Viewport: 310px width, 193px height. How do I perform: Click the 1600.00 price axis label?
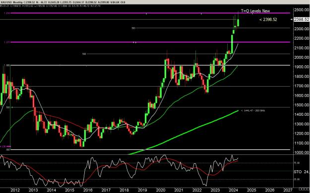click(302, 96)
